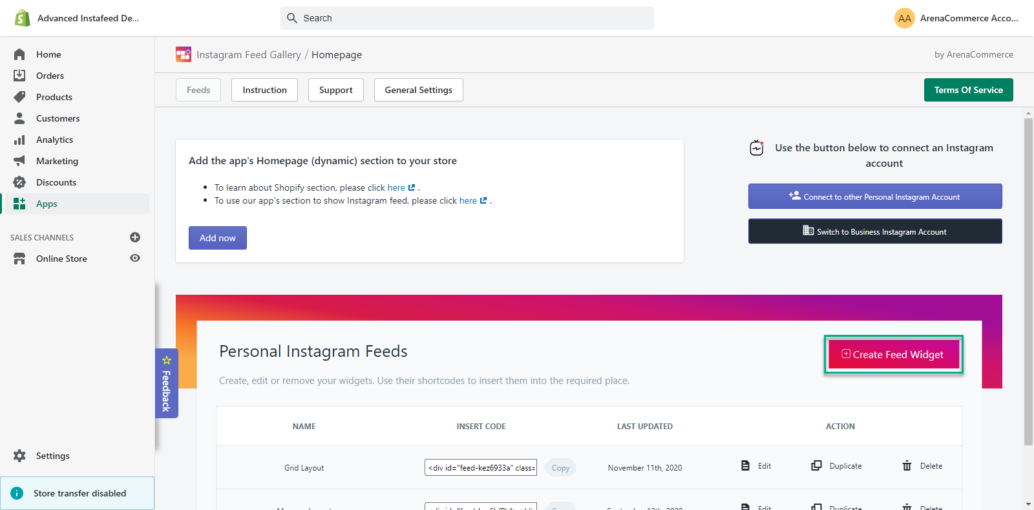Click second 'here' link for Instagram feed

[468, 200]
